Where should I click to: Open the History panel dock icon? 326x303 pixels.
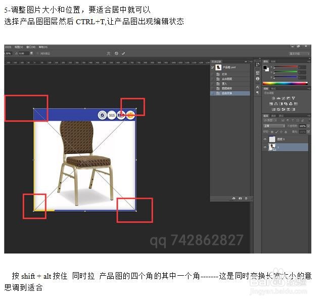pyautogui.click(x=258, y=64)
